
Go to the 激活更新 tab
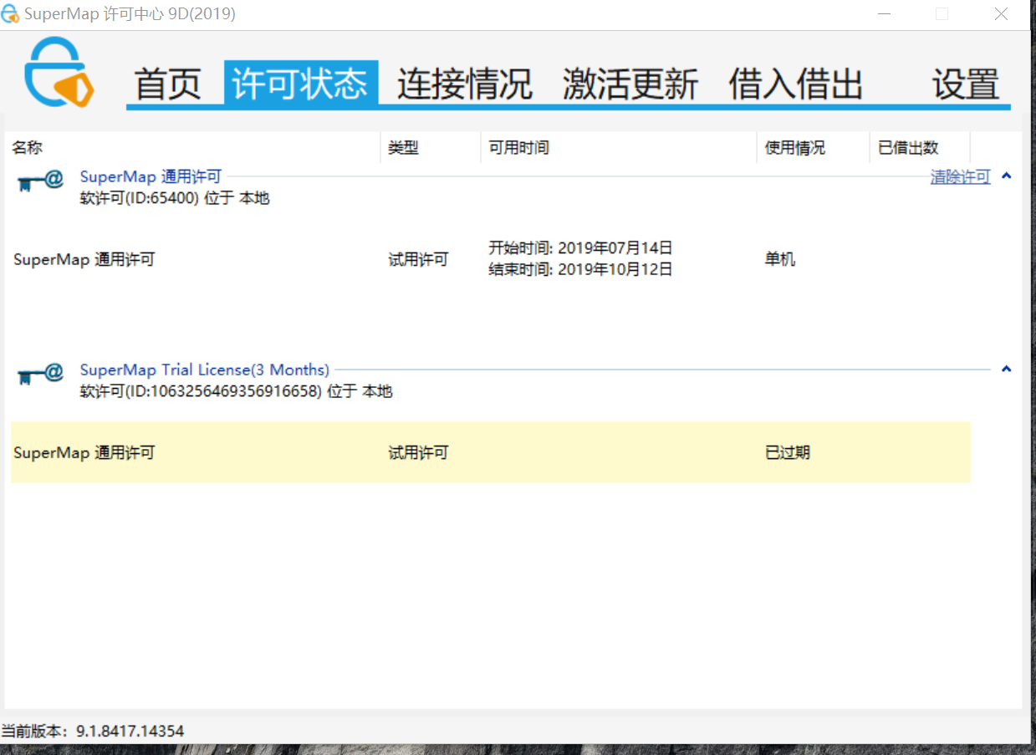630,84
